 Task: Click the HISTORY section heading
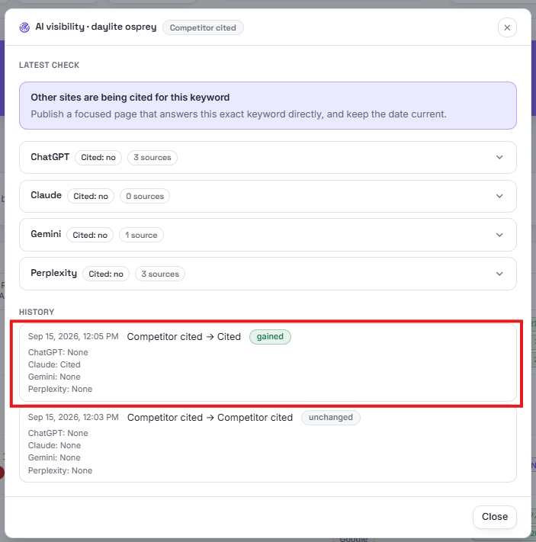coord(37,312)
